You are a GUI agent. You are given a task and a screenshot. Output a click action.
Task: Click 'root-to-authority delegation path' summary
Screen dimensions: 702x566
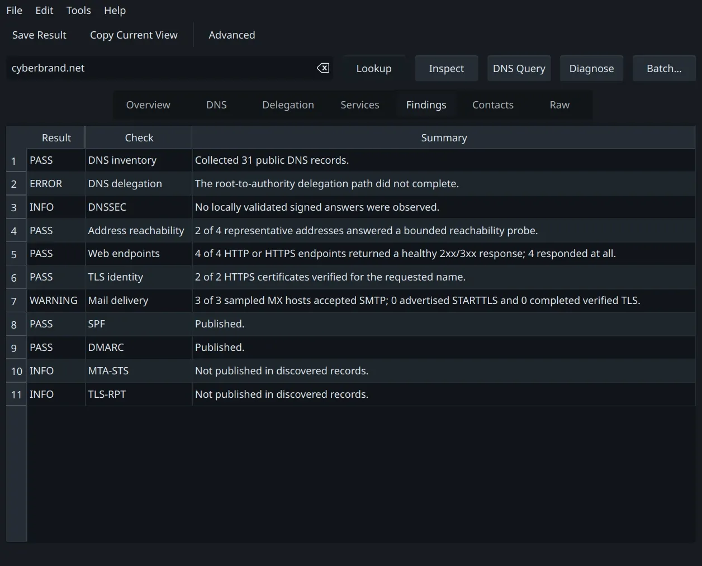point(444,184)
